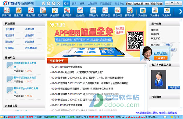Image resolution: width=183 pixels, height=119 pixels.
Task: Open the 菜单 button
Action: pyautogui.click(x=147, y=4)
